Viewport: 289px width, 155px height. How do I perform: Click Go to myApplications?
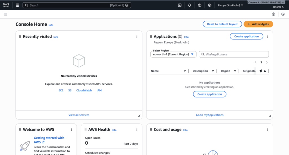click(x=210, y=115)
